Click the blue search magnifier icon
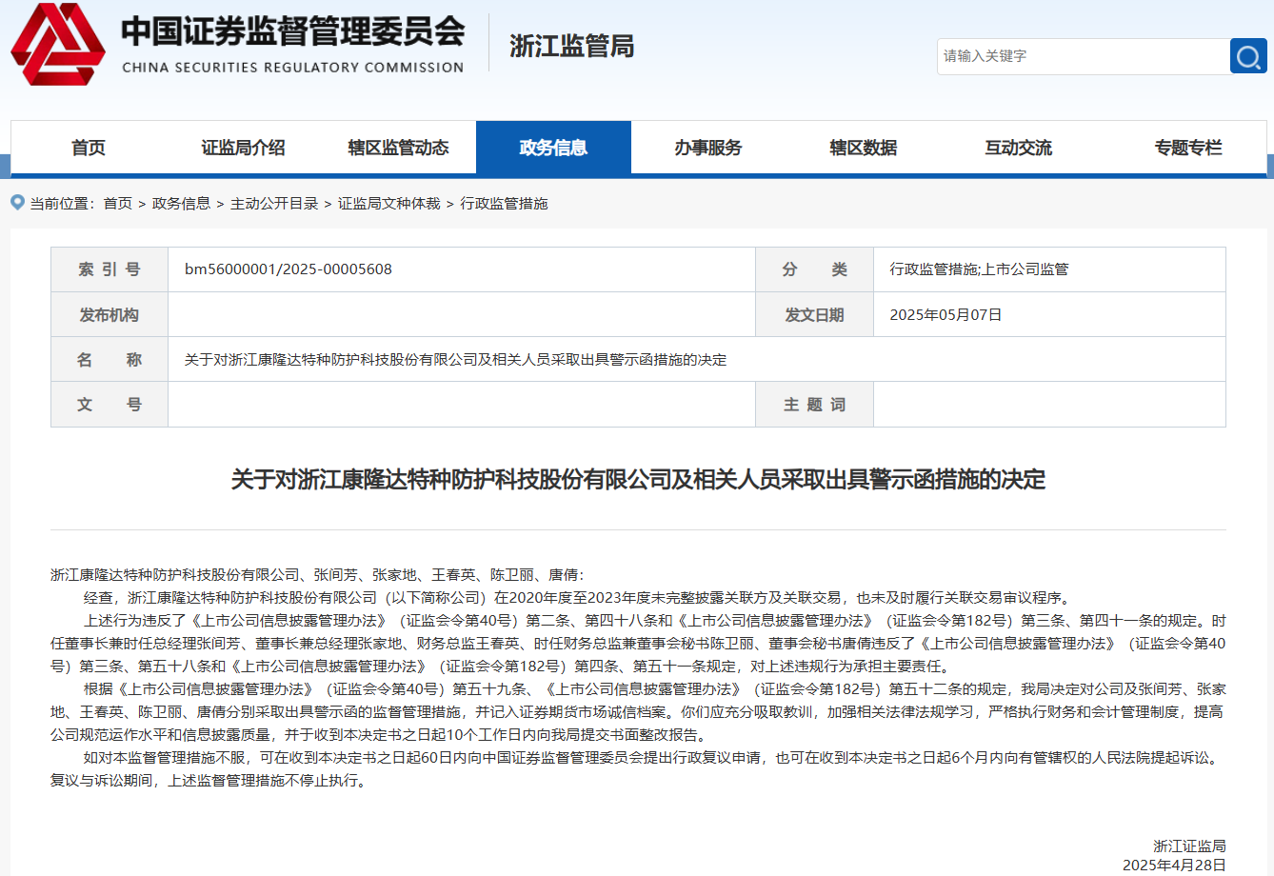1274x876 pixels. (1247, 57)
